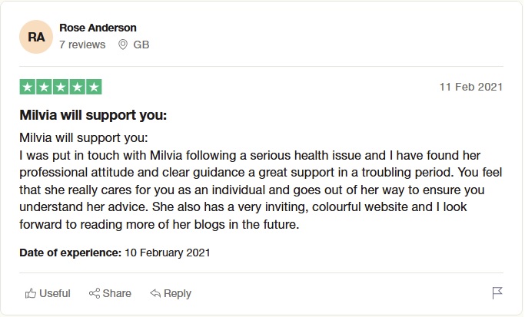Open Rose Anderson's profile name link

point(98,28)
